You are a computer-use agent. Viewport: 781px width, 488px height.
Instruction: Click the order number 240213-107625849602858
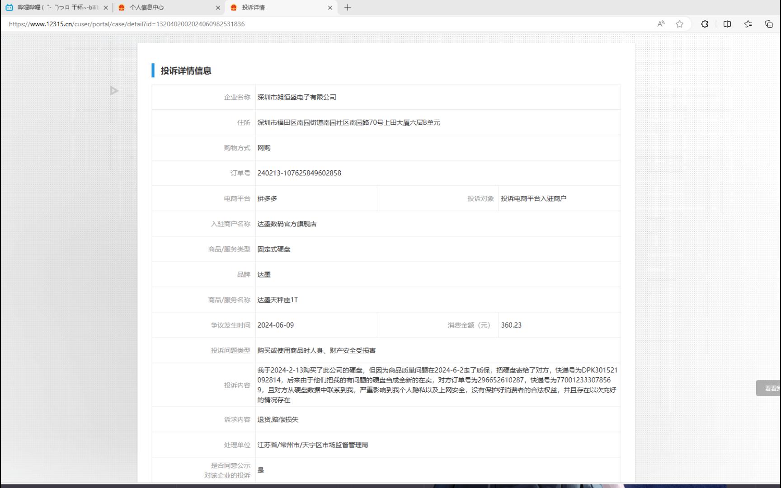coord(299,173)
